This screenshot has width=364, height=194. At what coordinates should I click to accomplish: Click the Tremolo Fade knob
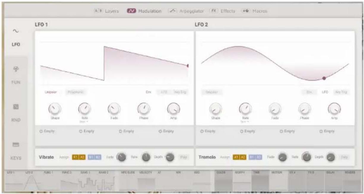(x=282, y=157)
